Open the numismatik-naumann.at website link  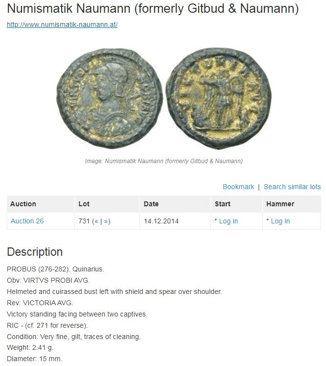point(62,24)
